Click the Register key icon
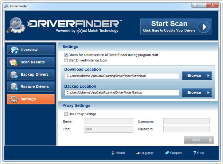The image size is (223, 164). (x=137, y=153)
